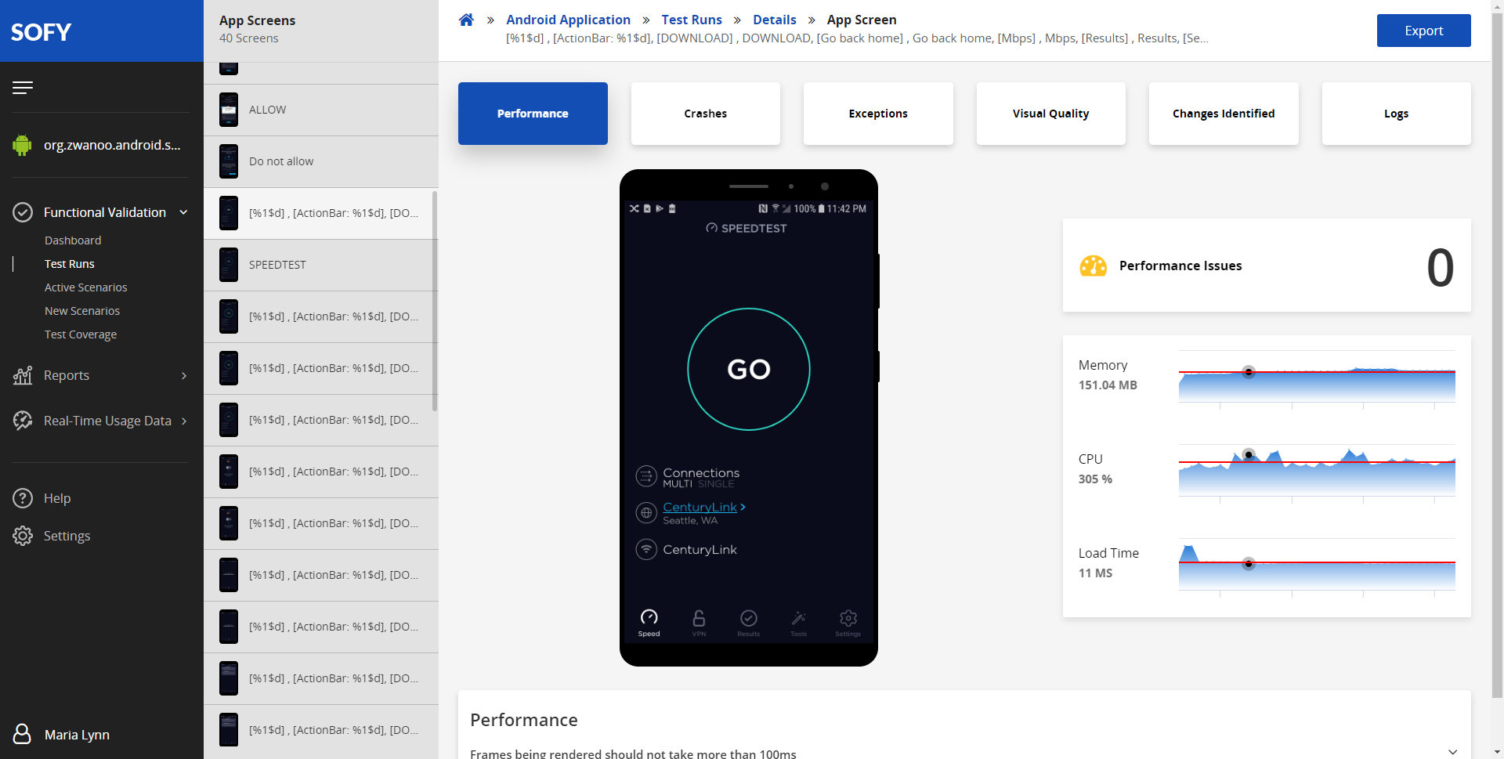
Task: Open Test Coverage in sidebar
Action: [81, 334]
